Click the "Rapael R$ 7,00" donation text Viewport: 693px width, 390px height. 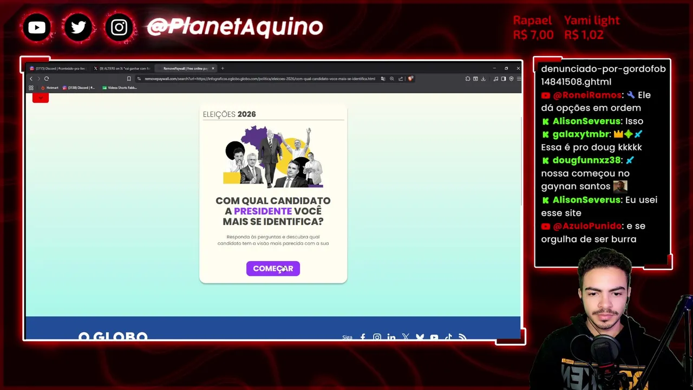[533, 28]
